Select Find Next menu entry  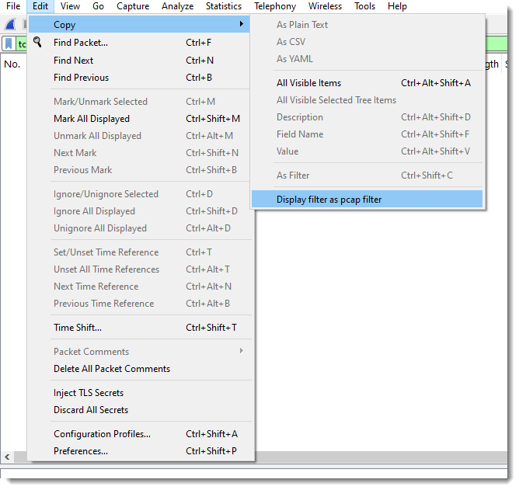coord(73,61)
